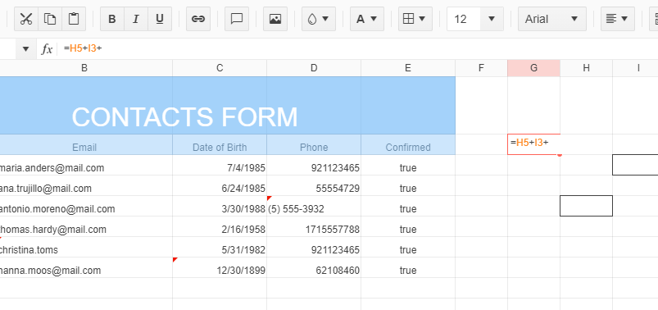Click the Paste clipboard icon
The height and width of the screenshot is (310, 658).
point(74,19)
